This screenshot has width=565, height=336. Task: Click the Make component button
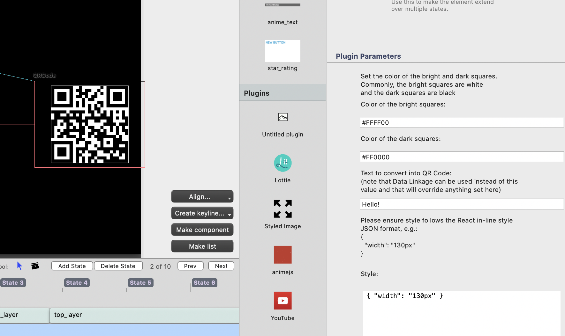(x=202, y=230)
